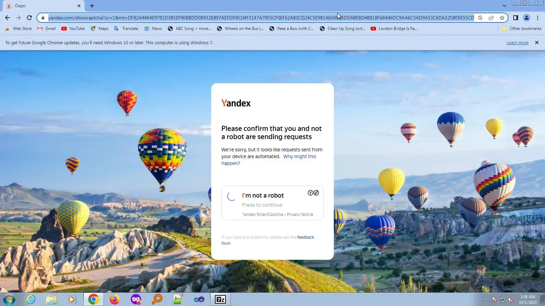Launch Notepad++ from the taskbar
Screen dimensions: 545x306
click(178, 300)
